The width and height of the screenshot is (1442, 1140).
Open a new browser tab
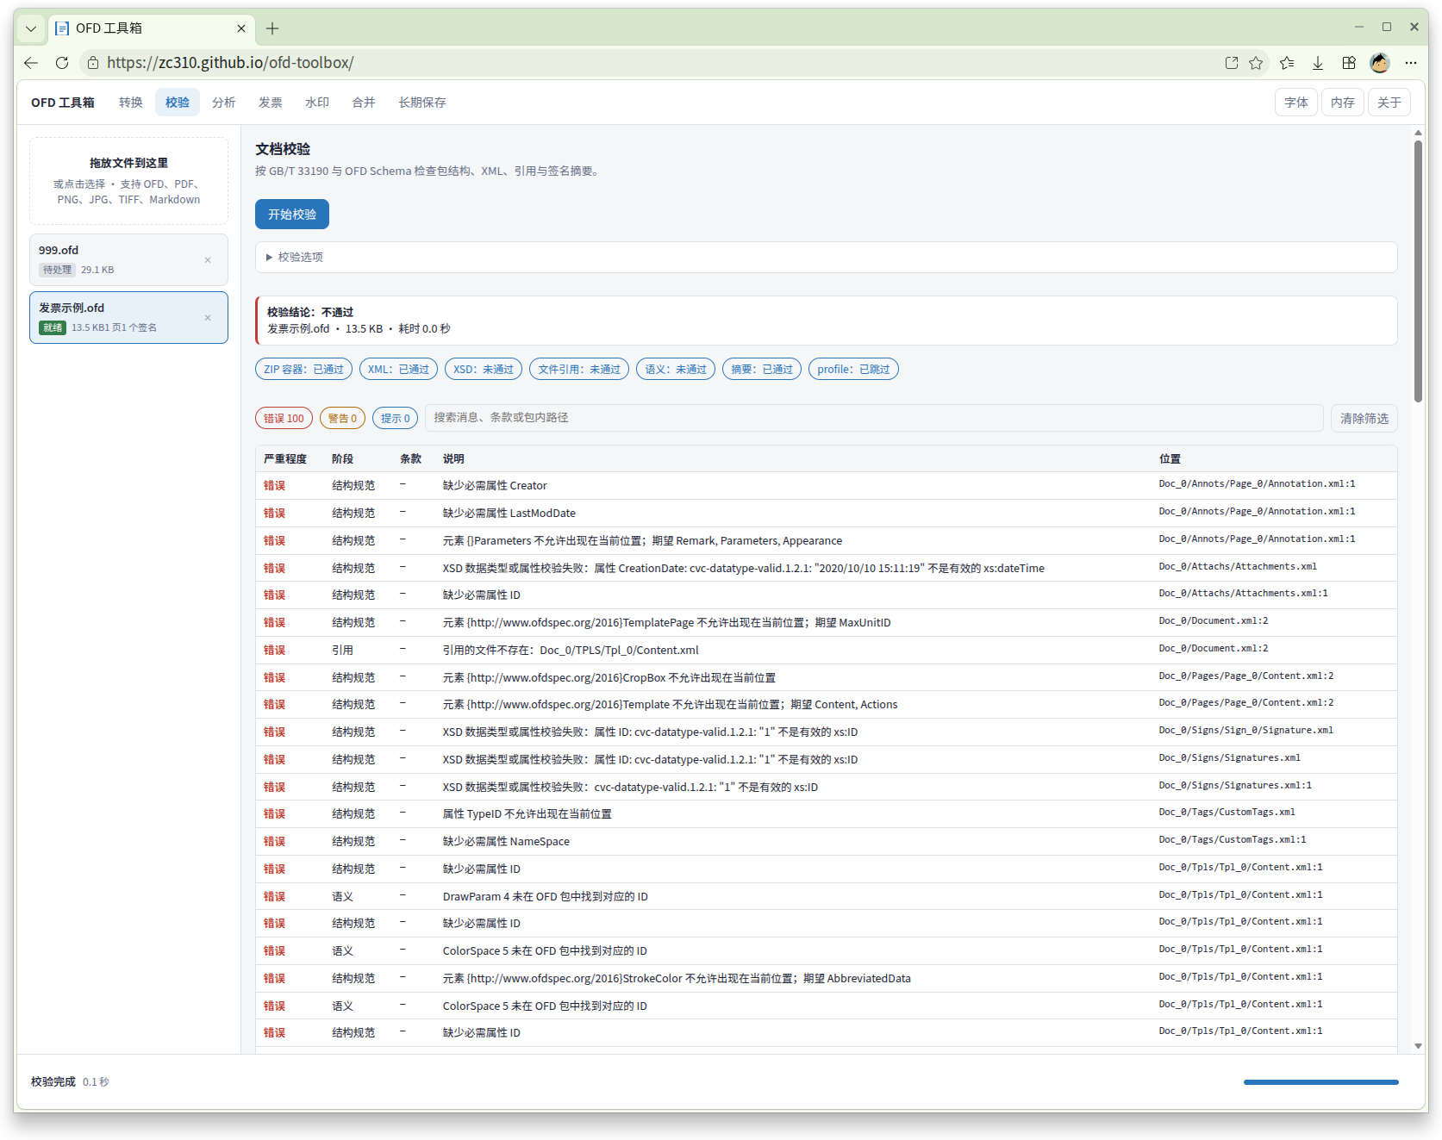[x=272, y=28]
